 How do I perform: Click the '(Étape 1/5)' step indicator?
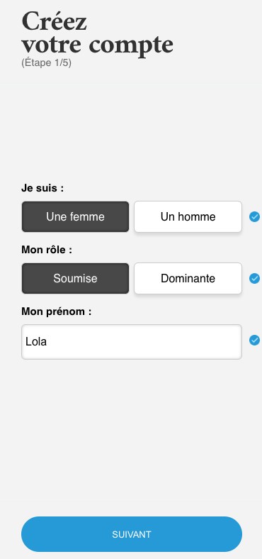pyautogui.click(x=46, y=63)
